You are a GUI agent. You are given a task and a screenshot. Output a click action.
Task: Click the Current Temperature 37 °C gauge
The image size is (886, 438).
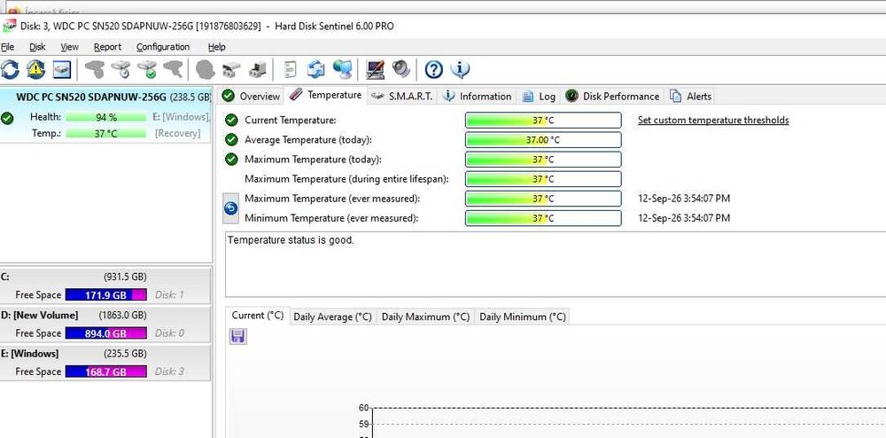[x=543, y=120]
